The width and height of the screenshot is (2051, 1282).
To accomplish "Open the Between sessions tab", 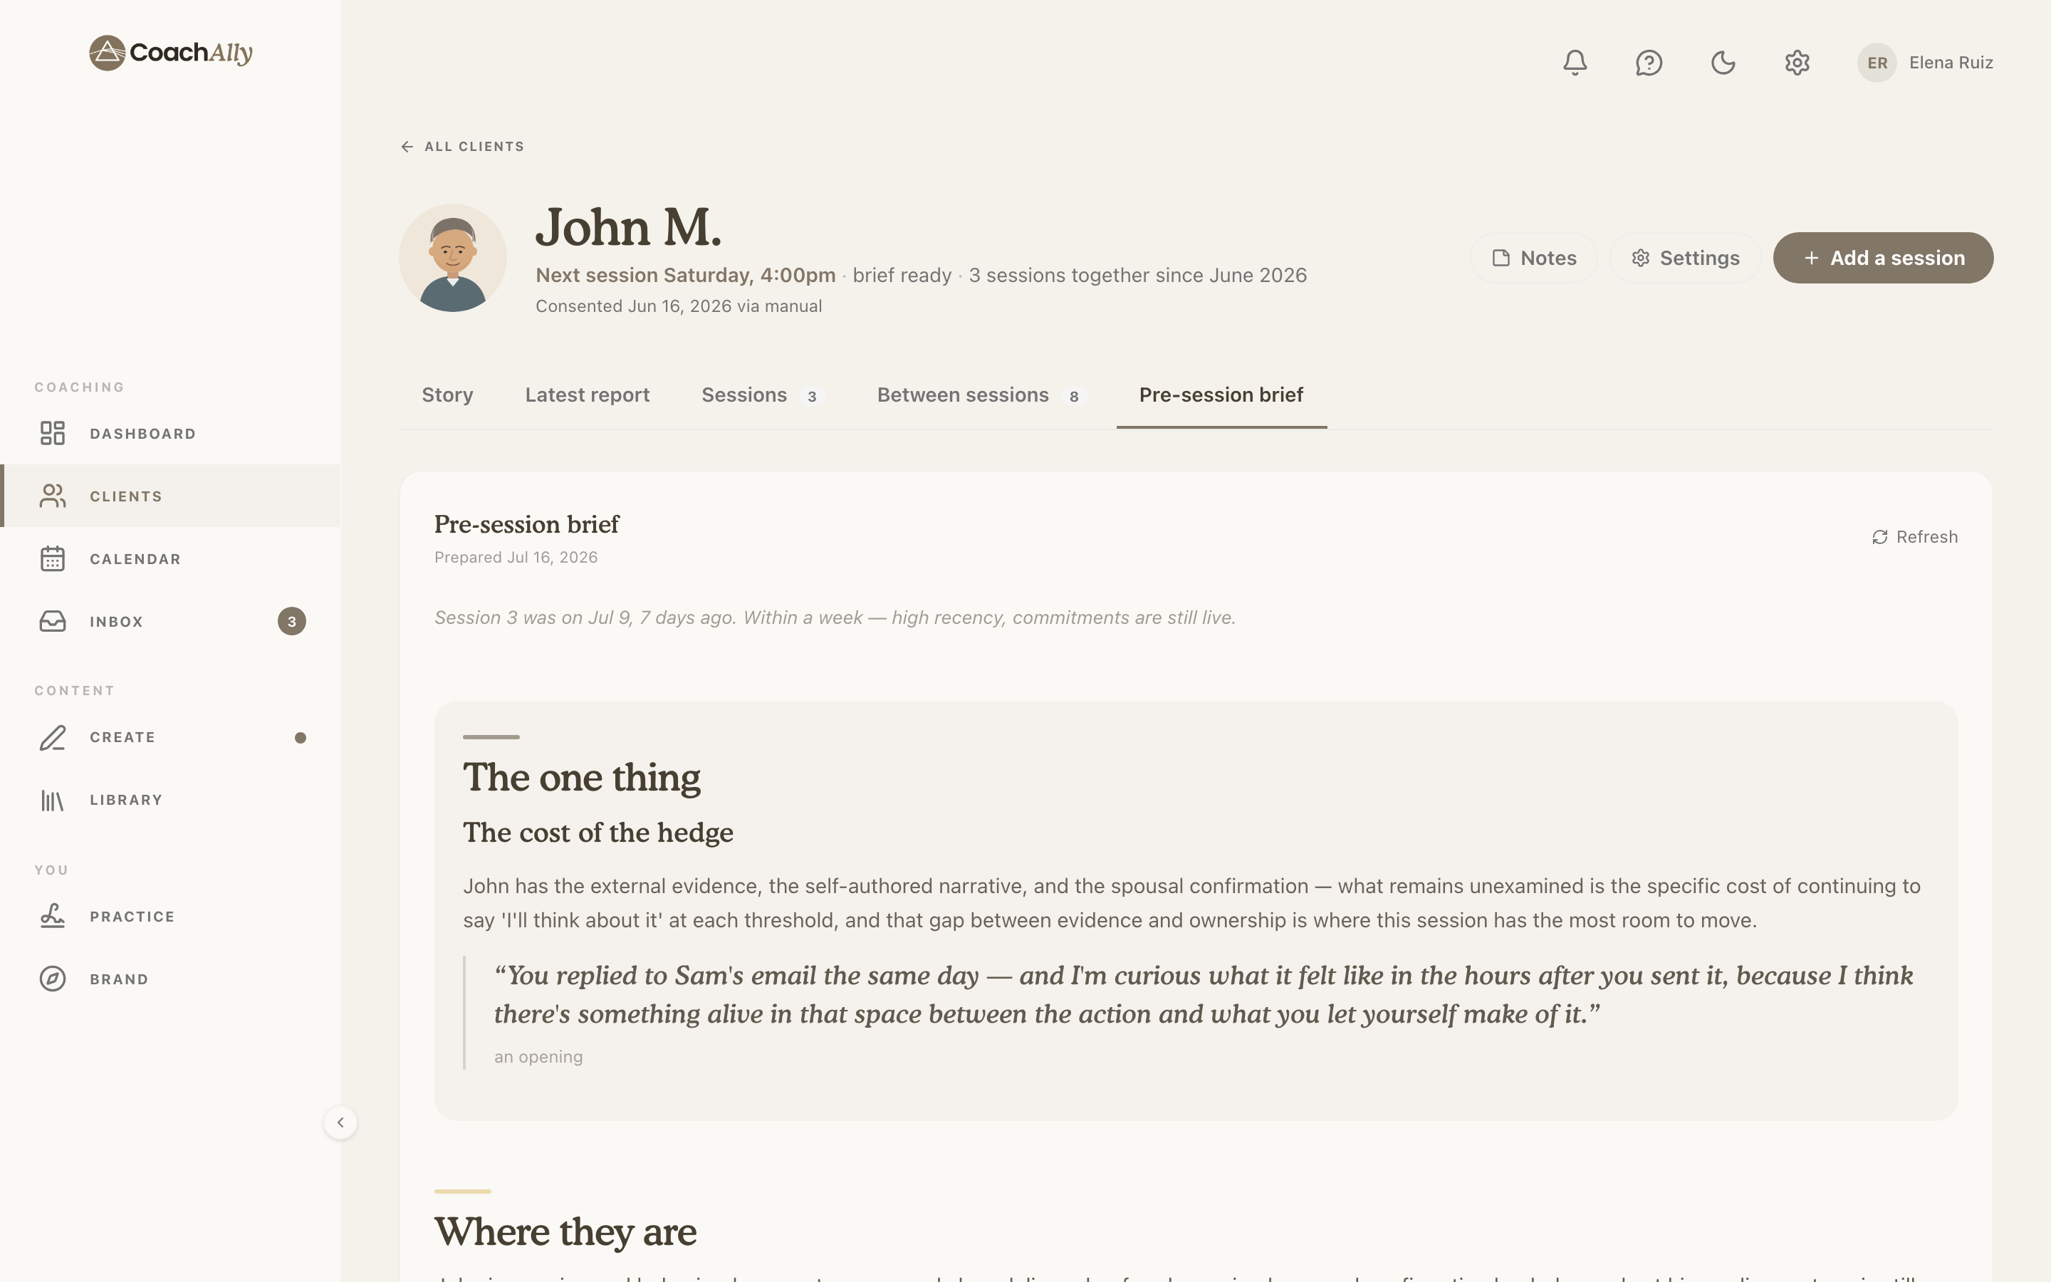I will tap(981, 395).
